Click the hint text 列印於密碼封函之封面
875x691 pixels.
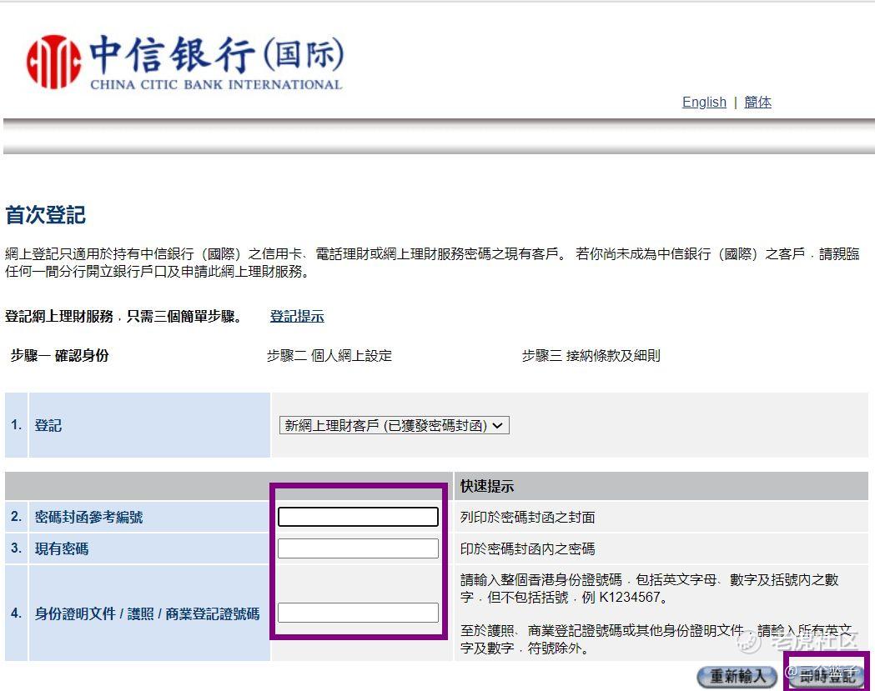[x=527, y=517]
